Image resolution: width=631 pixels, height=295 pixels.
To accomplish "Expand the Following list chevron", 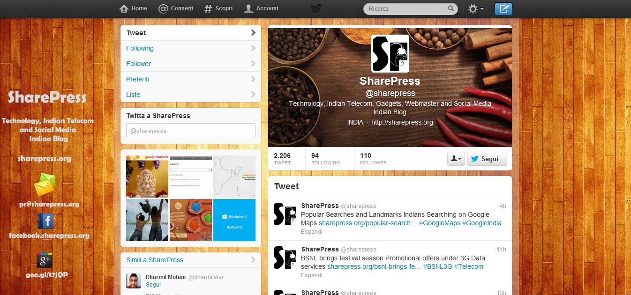I will [253, 48].
